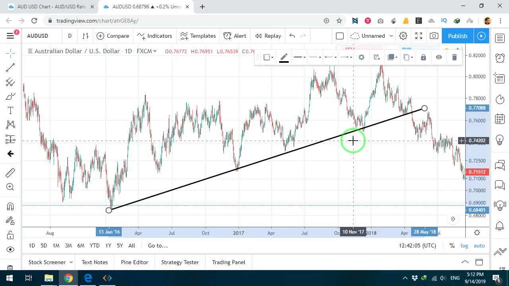Open trend line settings gear
509x286 pixels.
point(361,57)
